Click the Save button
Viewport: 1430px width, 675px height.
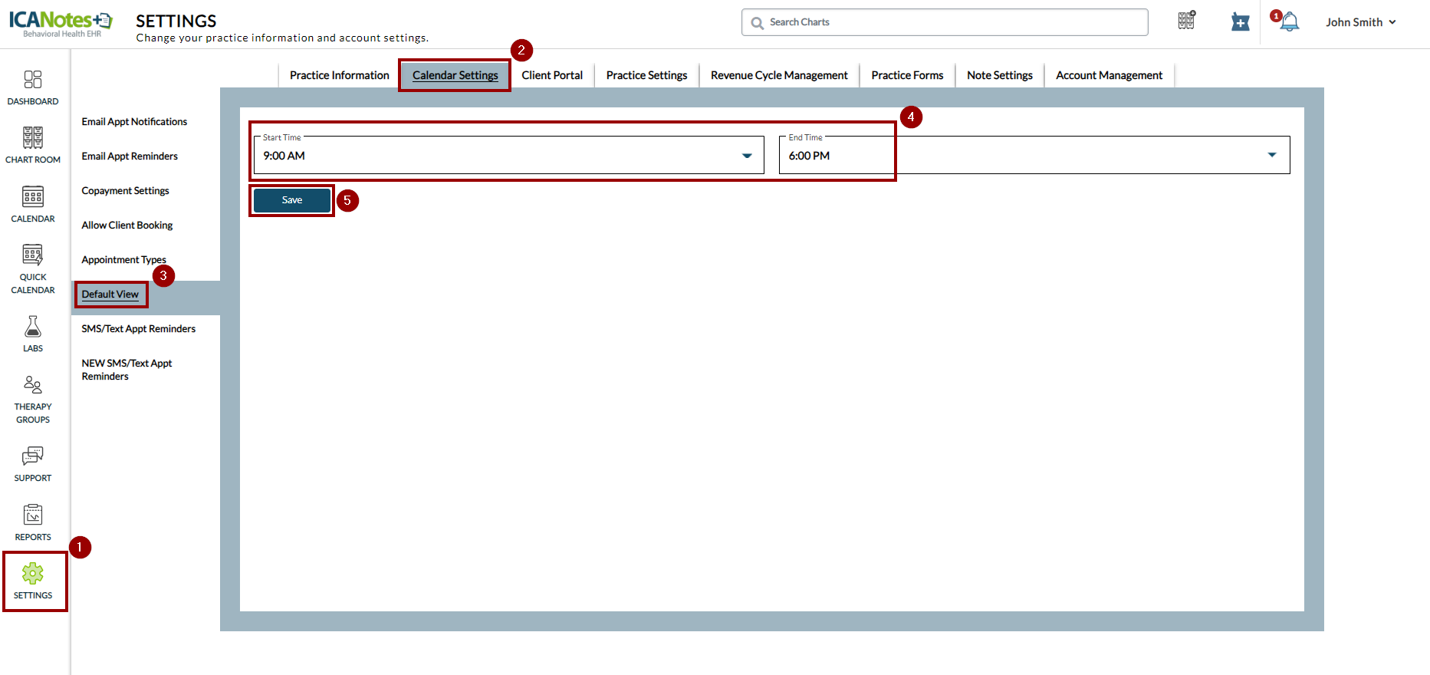point(292,200)
